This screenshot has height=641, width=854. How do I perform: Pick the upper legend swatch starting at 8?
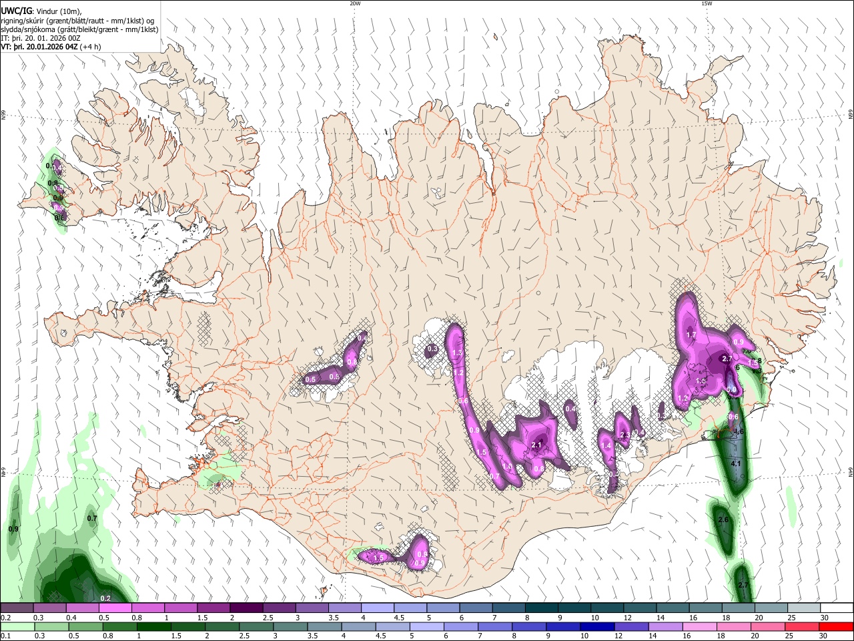tap(542, 608)
